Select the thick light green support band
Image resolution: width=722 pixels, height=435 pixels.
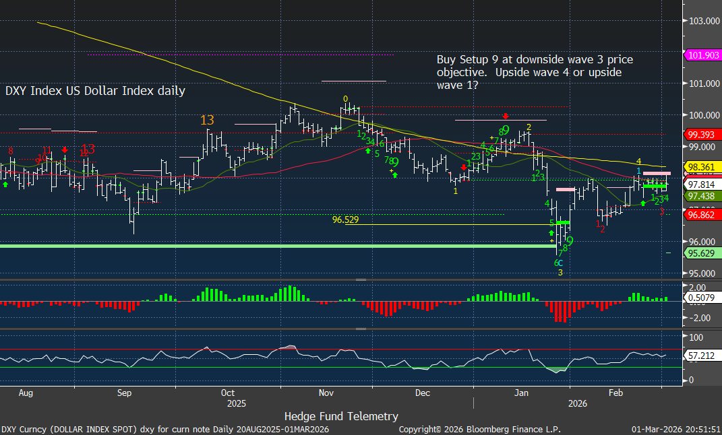coord(270,246)
